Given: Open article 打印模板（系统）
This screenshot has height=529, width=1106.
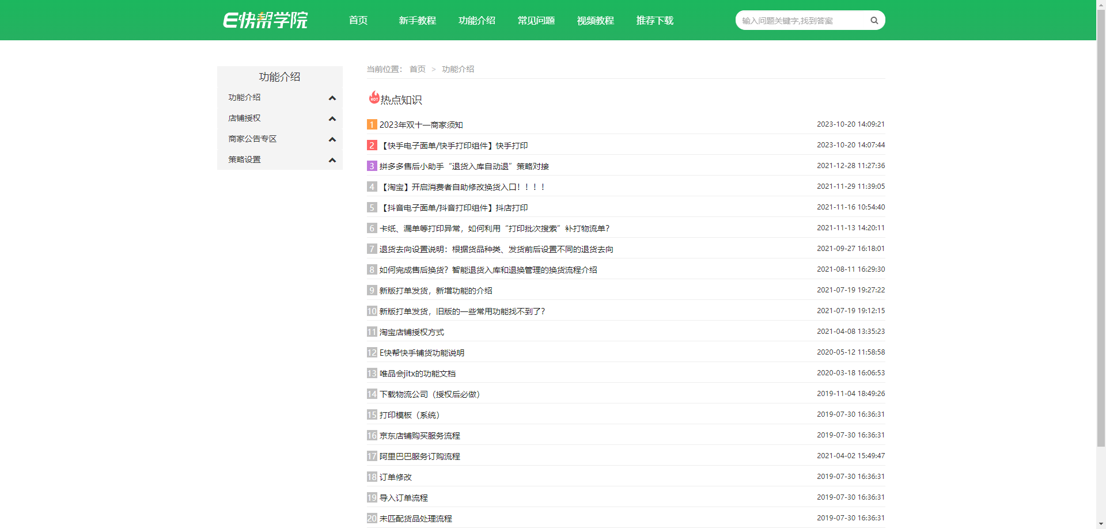Looking at the screenshot, I should pyautogui.click(x=410, y=415).
